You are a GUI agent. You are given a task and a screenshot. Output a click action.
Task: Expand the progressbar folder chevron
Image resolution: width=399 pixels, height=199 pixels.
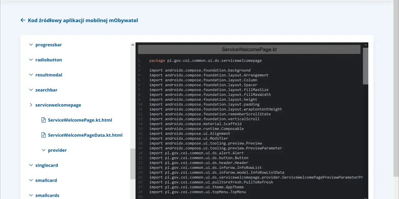(31, 45)
